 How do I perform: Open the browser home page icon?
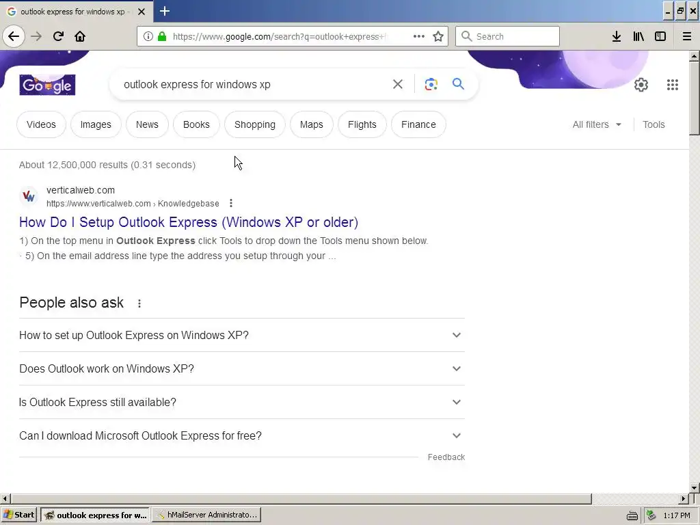[x=80, y=36]
